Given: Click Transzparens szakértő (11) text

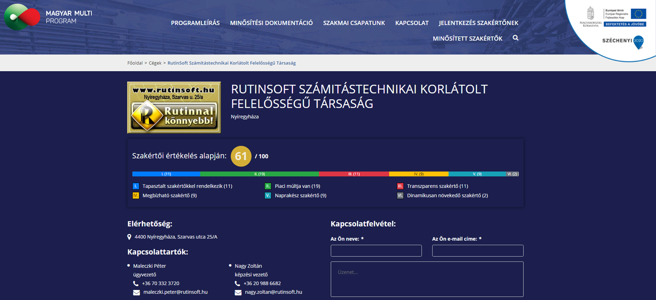Looking at the screenshot, I should click(x=437, y=186).
